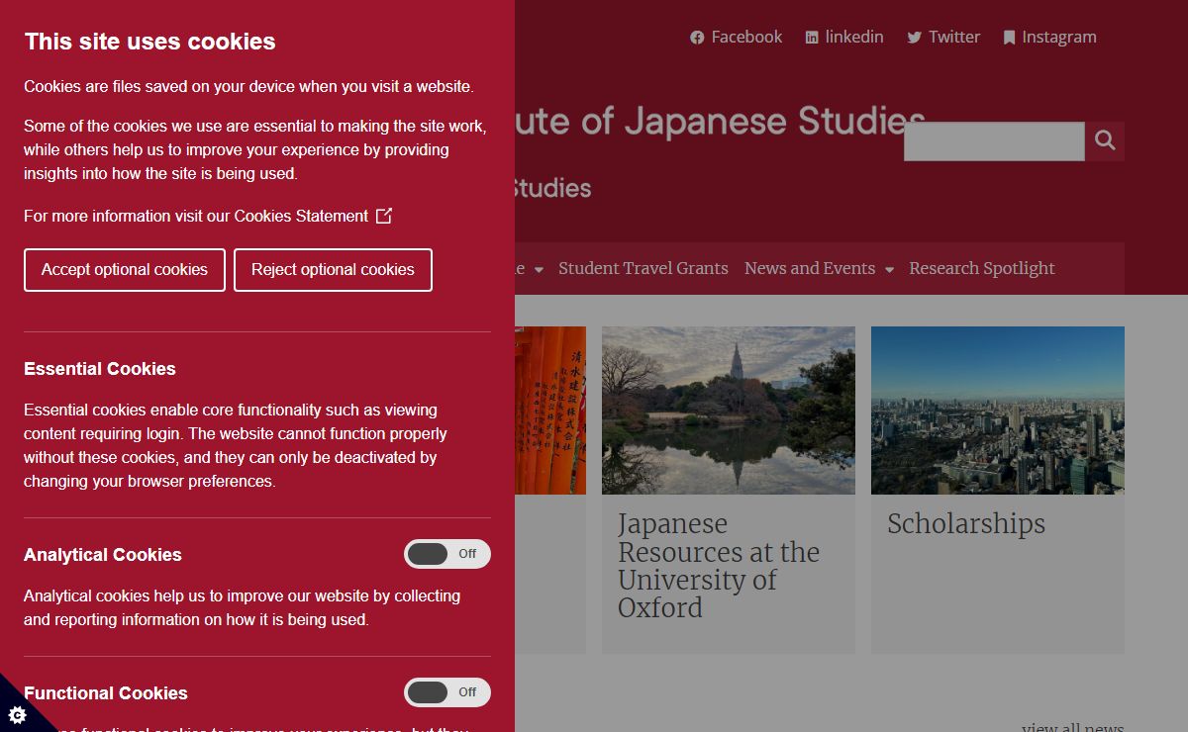The width and height of the screenshot is (1188, 732).
Task: Open the garden pond reflection thumbnail
Action: [x=729, y=411]
